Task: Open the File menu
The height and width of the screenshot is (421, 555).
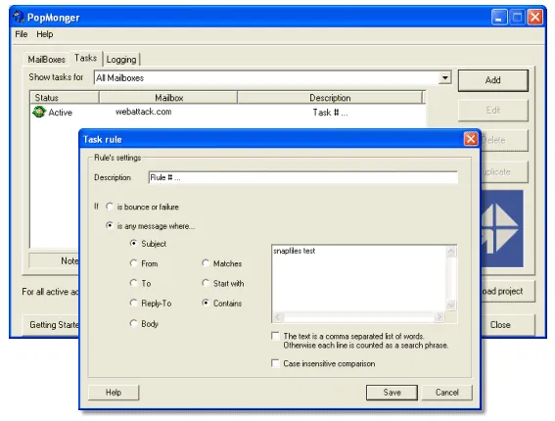Action: click(22, 34)
